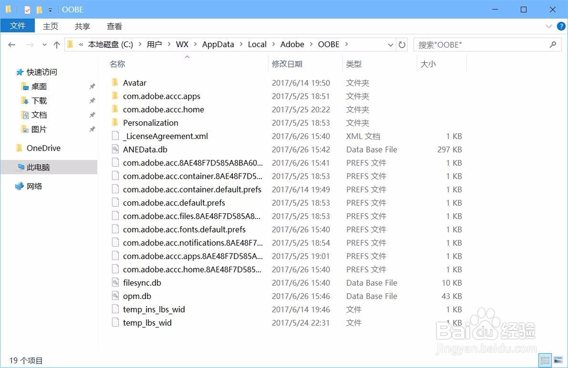This screenshot has height=368, width=568.
Task: Open the 共享 ribbon tab
Action: coord(82,26)
